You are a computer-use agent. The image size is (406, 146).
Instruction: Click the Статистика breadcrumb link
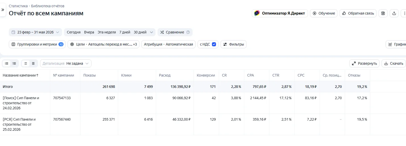[18, 6]
